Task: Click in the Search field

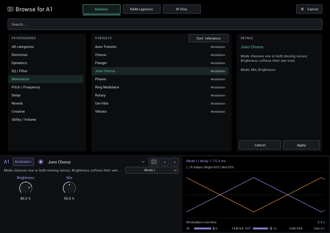Action: 165,24
